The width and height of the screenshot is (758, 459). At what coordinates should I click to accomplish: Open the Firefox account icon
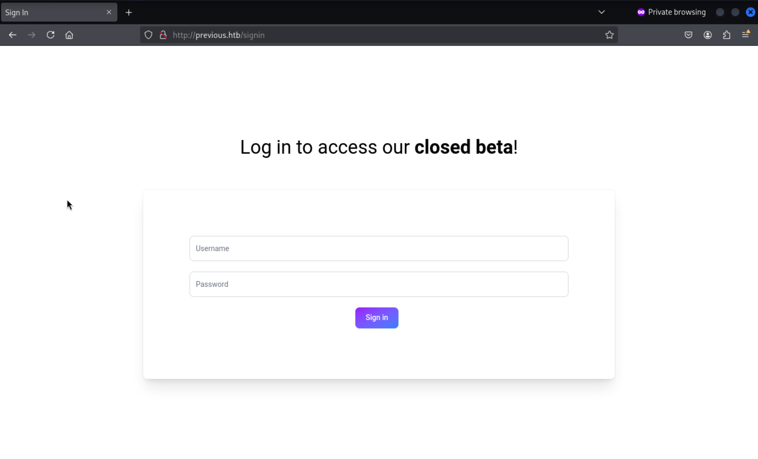point(707,35)
